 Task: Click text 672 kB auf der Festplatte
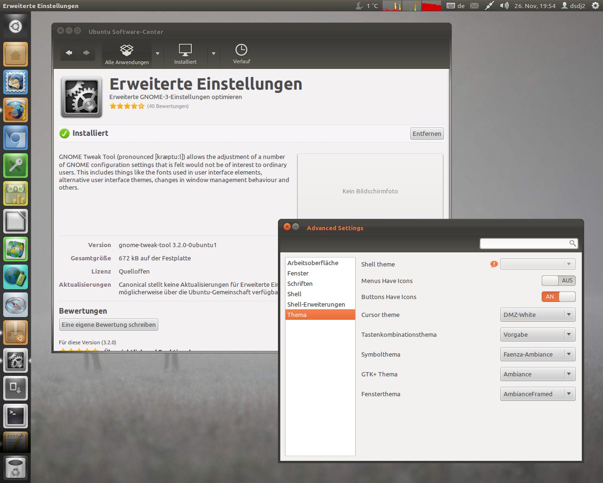point(155,258)
